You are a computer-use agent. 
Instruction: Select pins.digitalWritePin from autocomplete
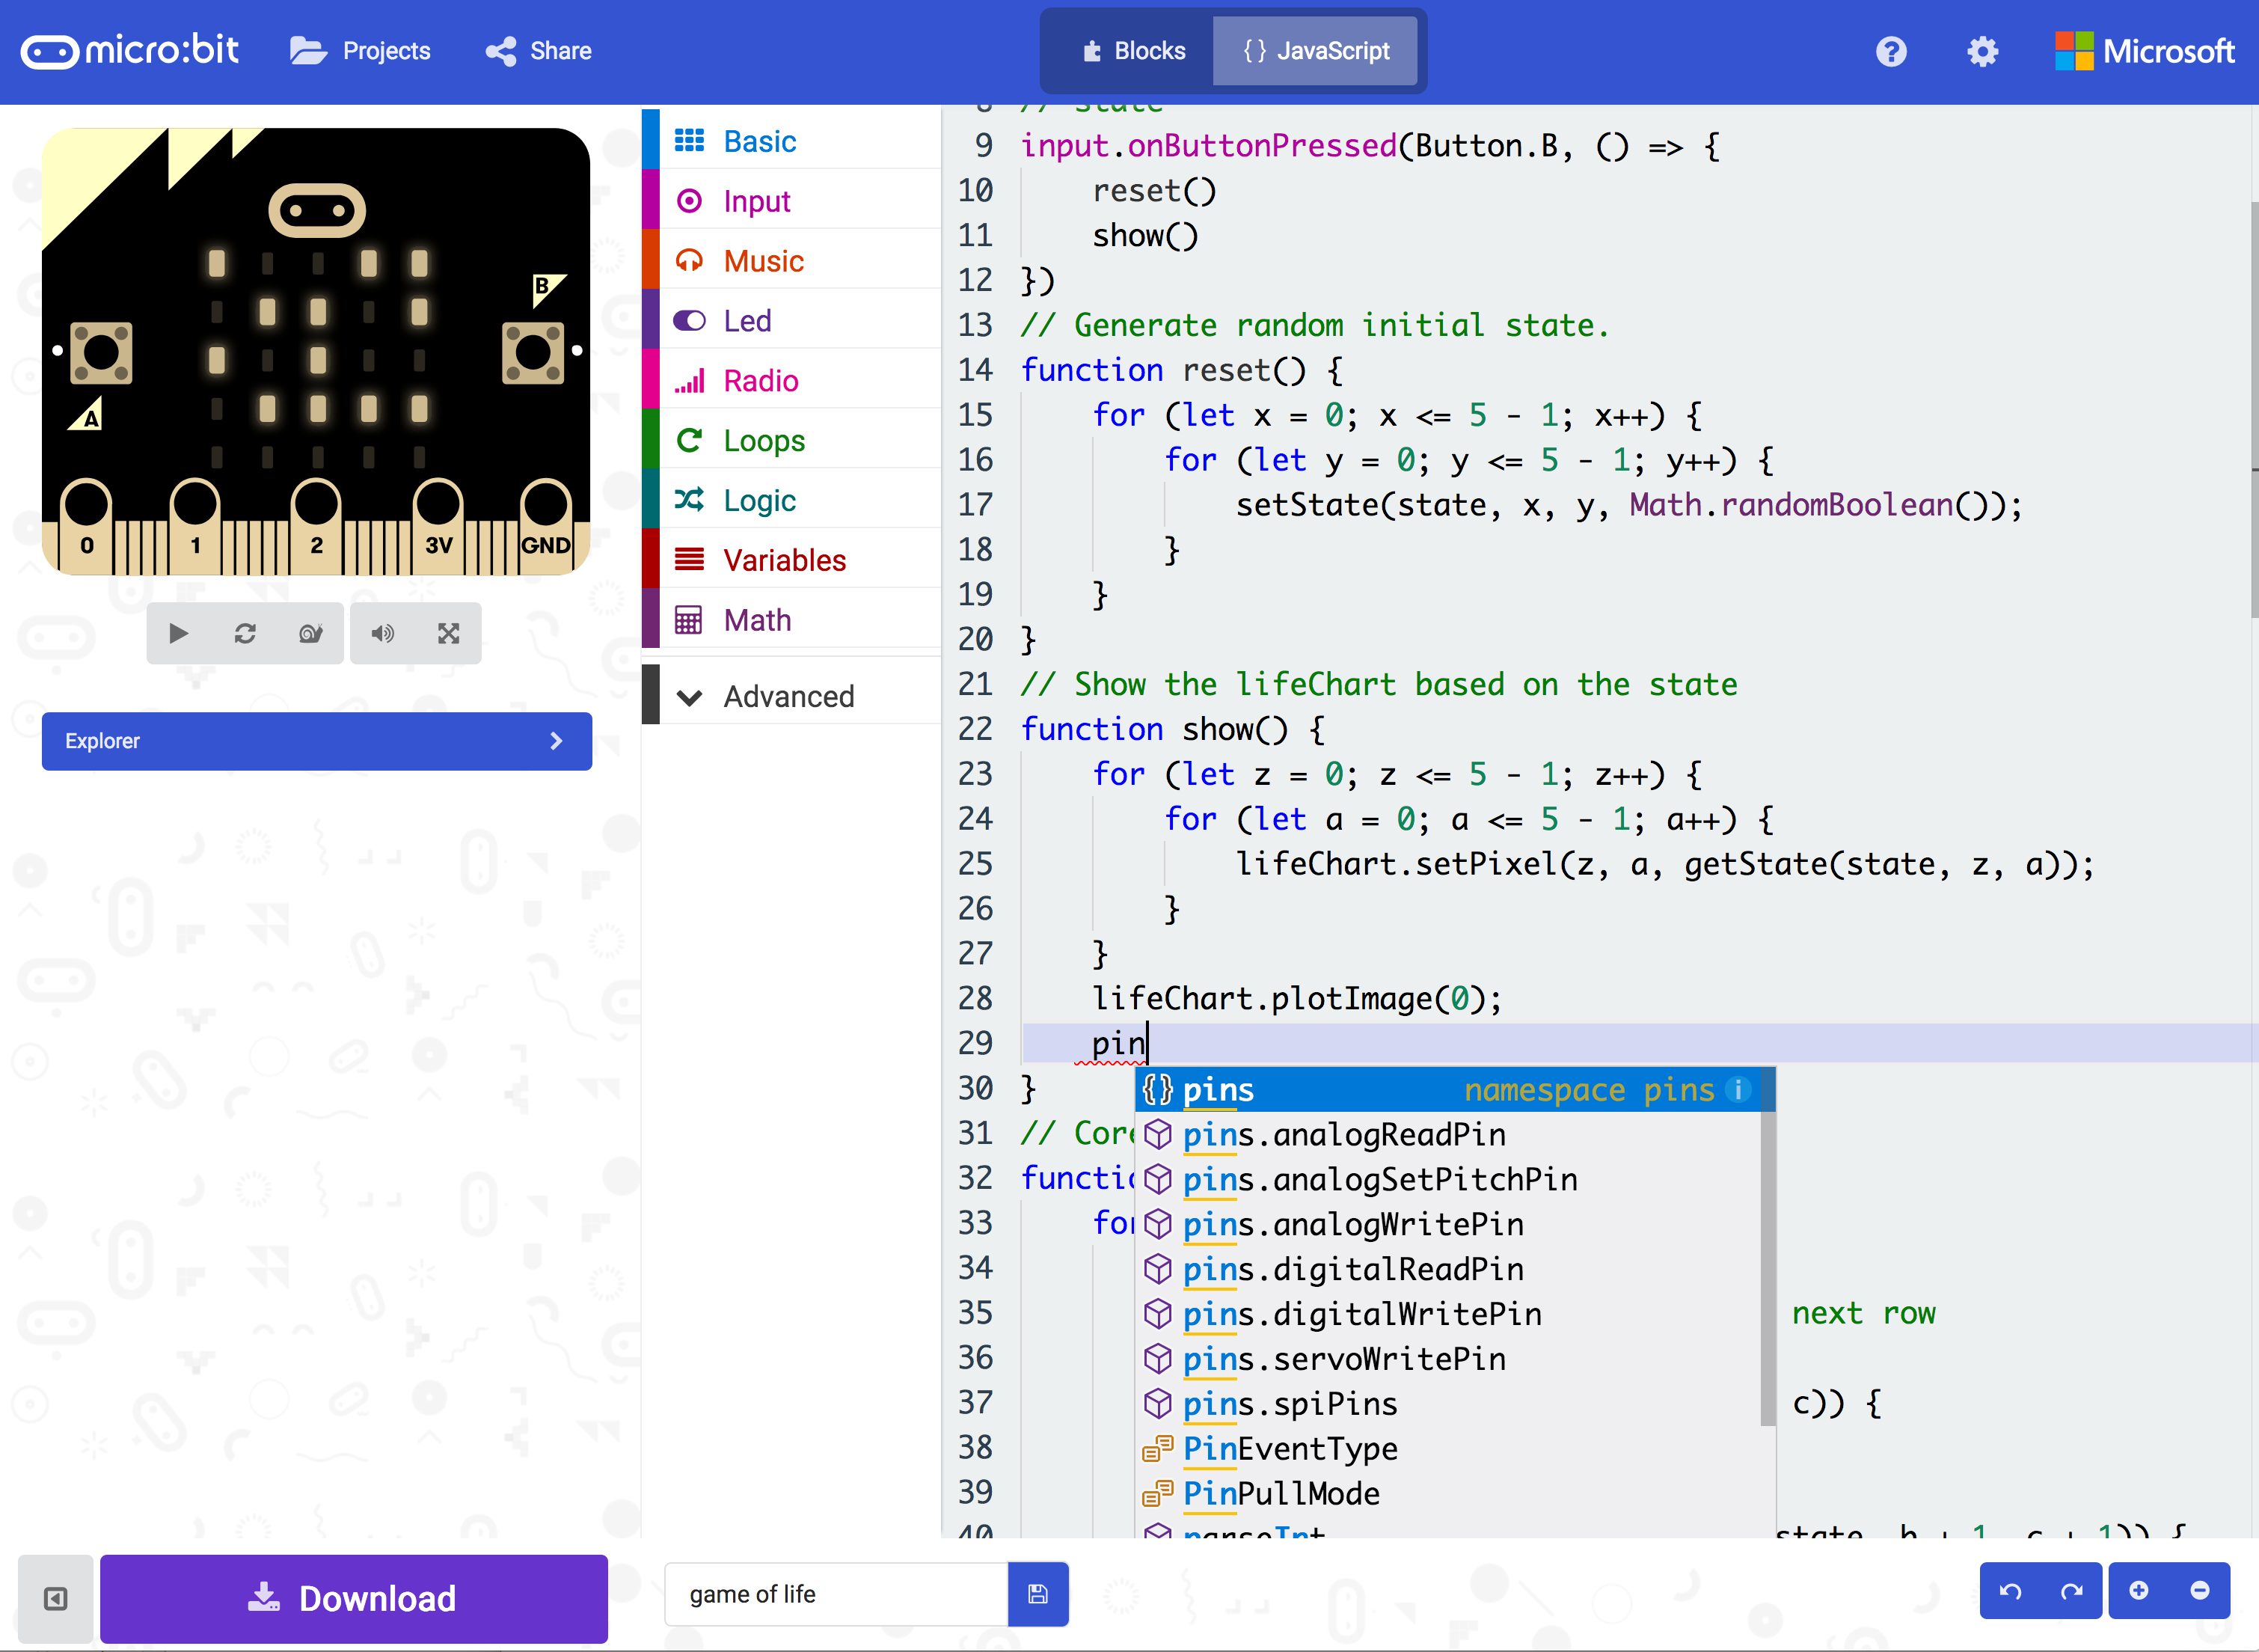(1361, 1313)
